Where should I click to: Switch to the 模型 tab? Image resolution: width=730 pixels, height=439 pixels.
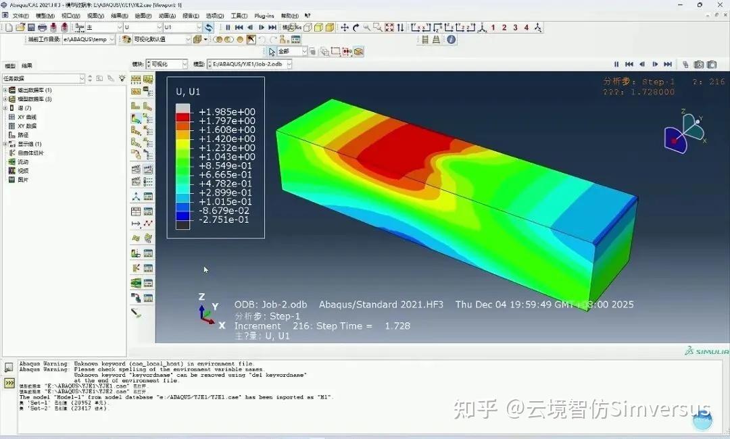[x=9, y=66]
